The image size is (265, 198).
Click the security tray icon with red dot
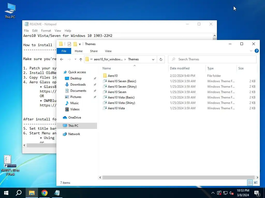[219, 193]
